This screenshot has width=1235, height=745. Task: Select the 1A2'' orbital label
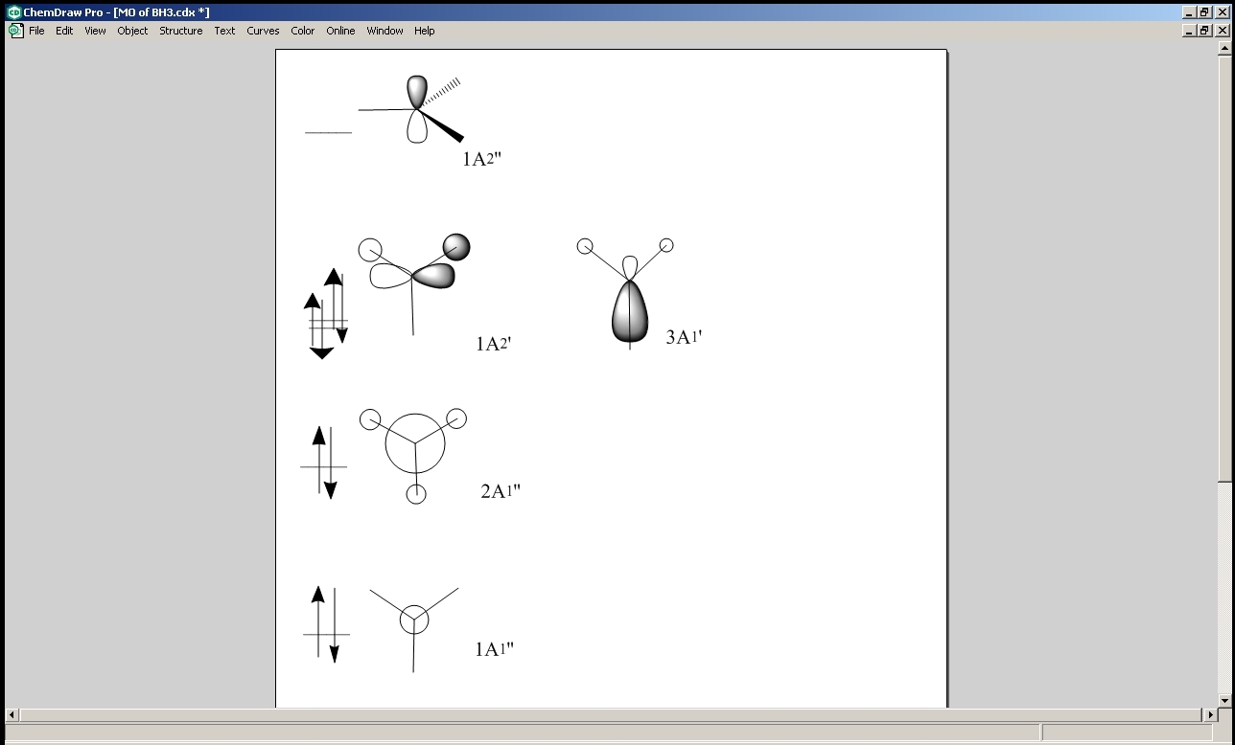482,159
